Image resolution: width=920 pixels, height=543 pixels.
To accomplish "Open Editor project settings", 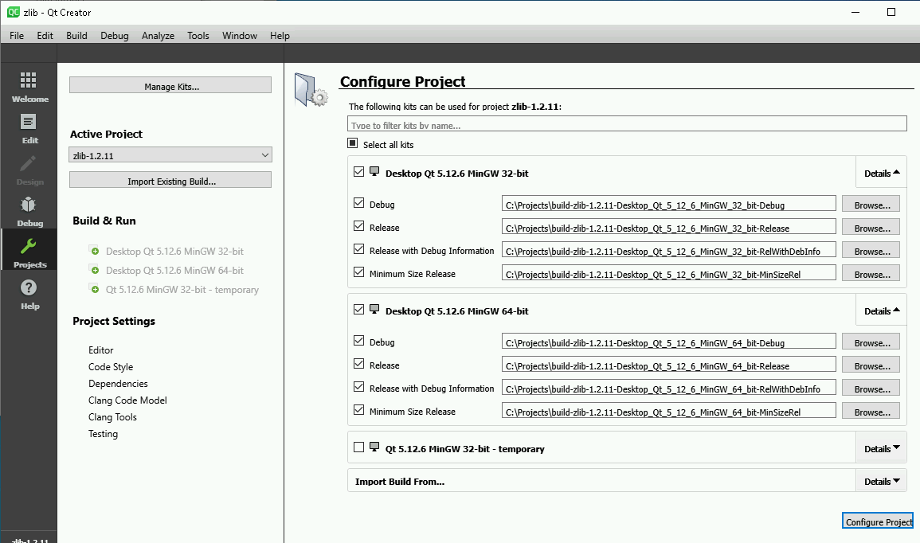I will 101,350.
